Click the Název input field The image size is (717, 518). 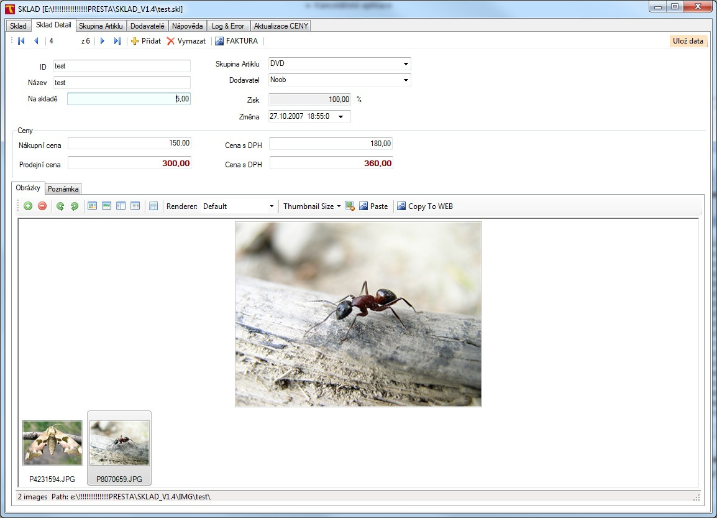point(122,83)
